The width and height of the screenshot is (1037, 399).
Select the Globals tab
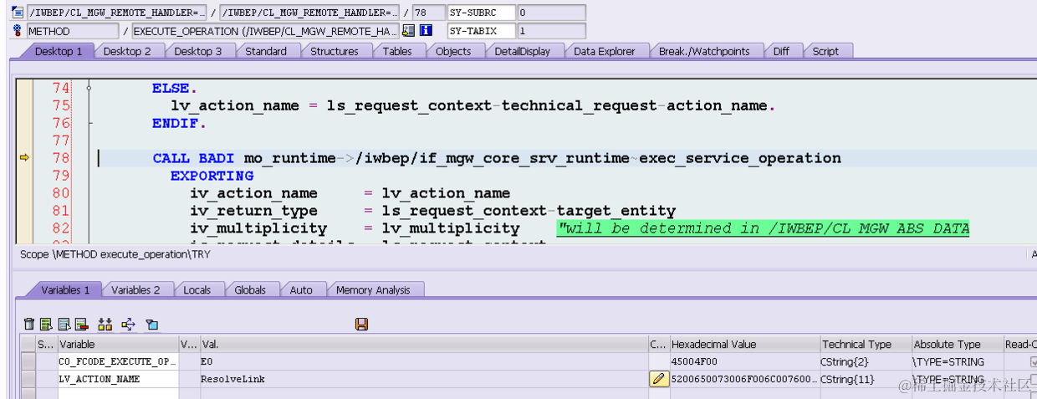[x=250, y=289]
